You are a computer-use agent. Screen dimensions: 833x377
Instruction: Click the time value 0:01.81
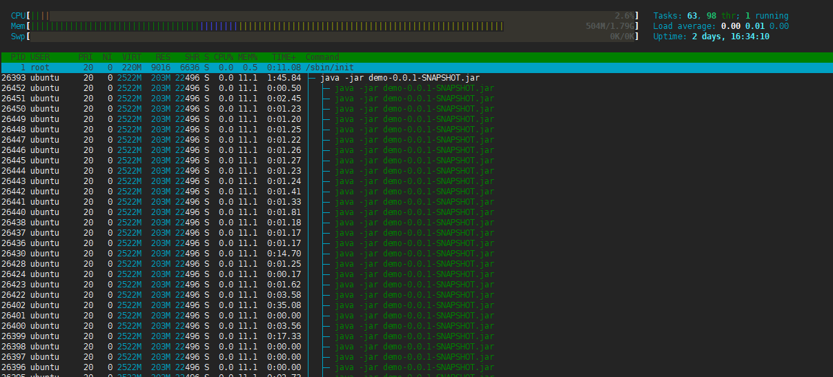(x=284, y=212)
